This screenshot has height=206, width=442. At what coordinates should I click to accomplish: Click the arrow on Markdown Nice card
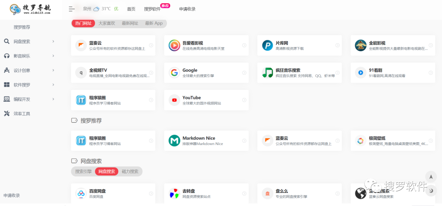(244, 141)
